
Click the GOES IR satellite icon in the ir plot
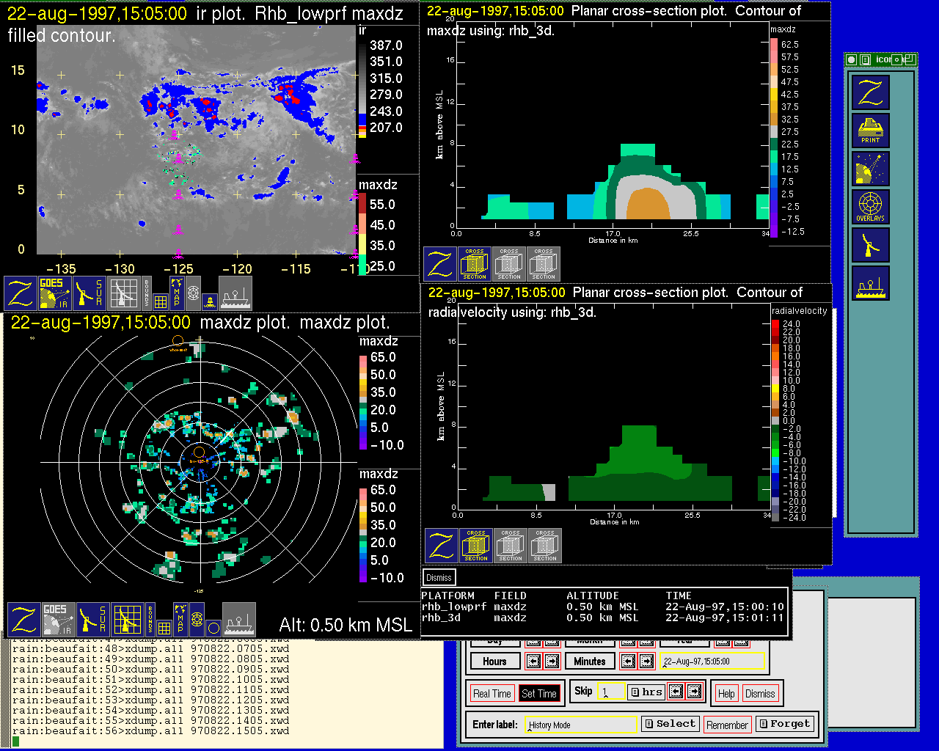[55, 293]
